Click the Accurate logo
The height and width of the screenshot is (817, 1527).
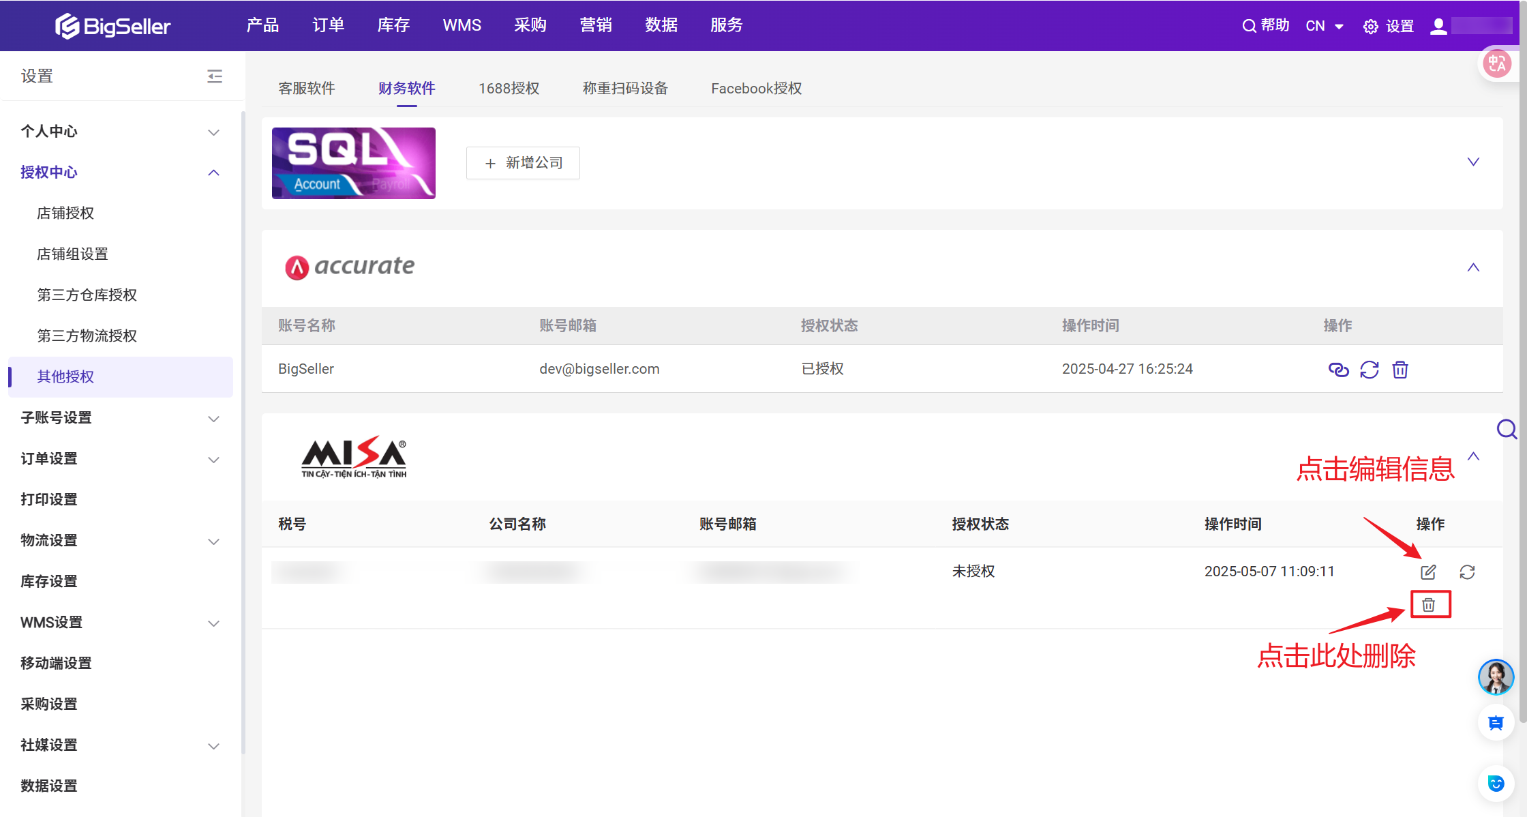(x=350, y=266)
